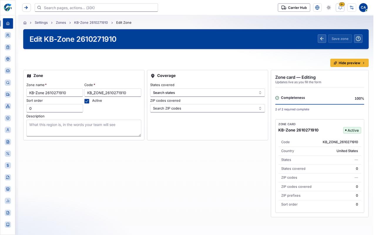Toggle light/dark theme sun icon
This screenshot has height=235, width=376.
(329, 8)
